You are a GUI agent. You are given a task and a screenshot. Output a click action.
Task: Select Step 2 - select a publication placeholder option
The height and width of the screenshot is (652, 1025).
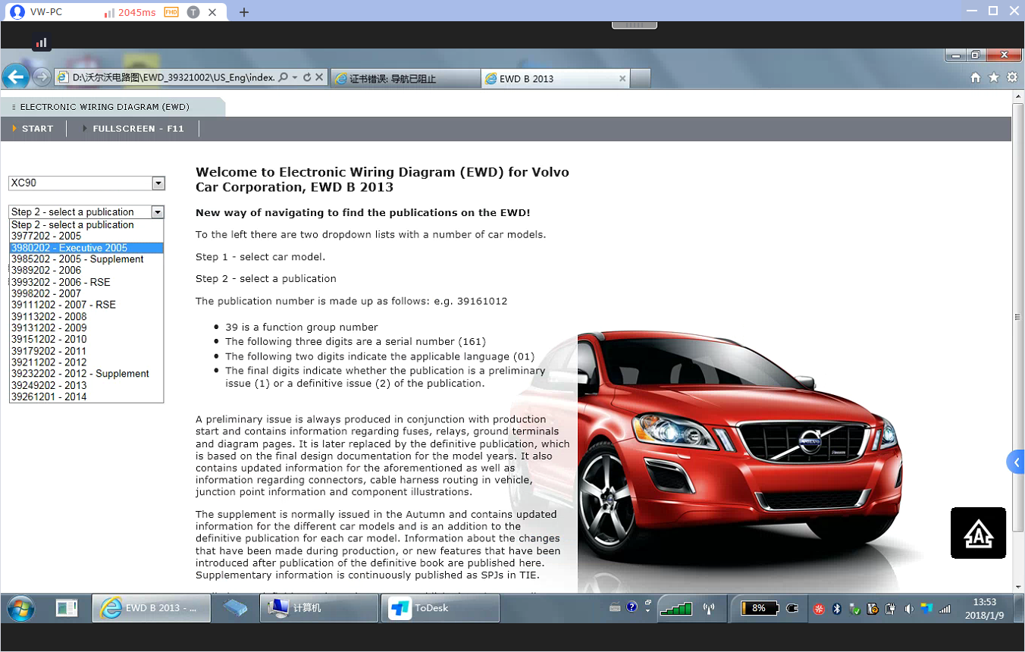point(86,225)
